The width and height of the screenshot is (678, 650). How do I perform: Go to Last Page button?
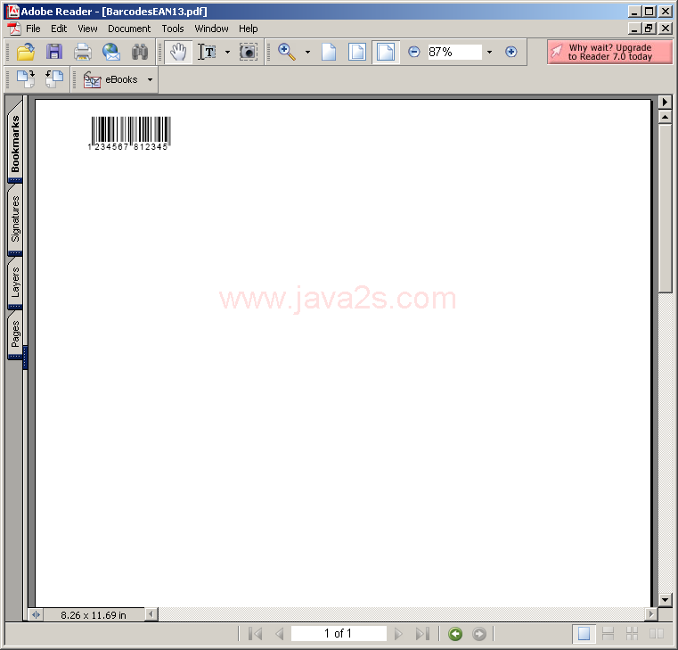422,634
